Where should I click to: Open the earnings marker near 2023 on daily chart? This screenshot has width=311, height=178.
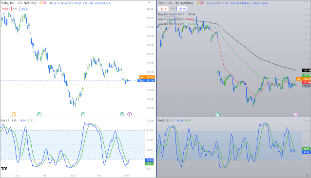pos(83,114)
